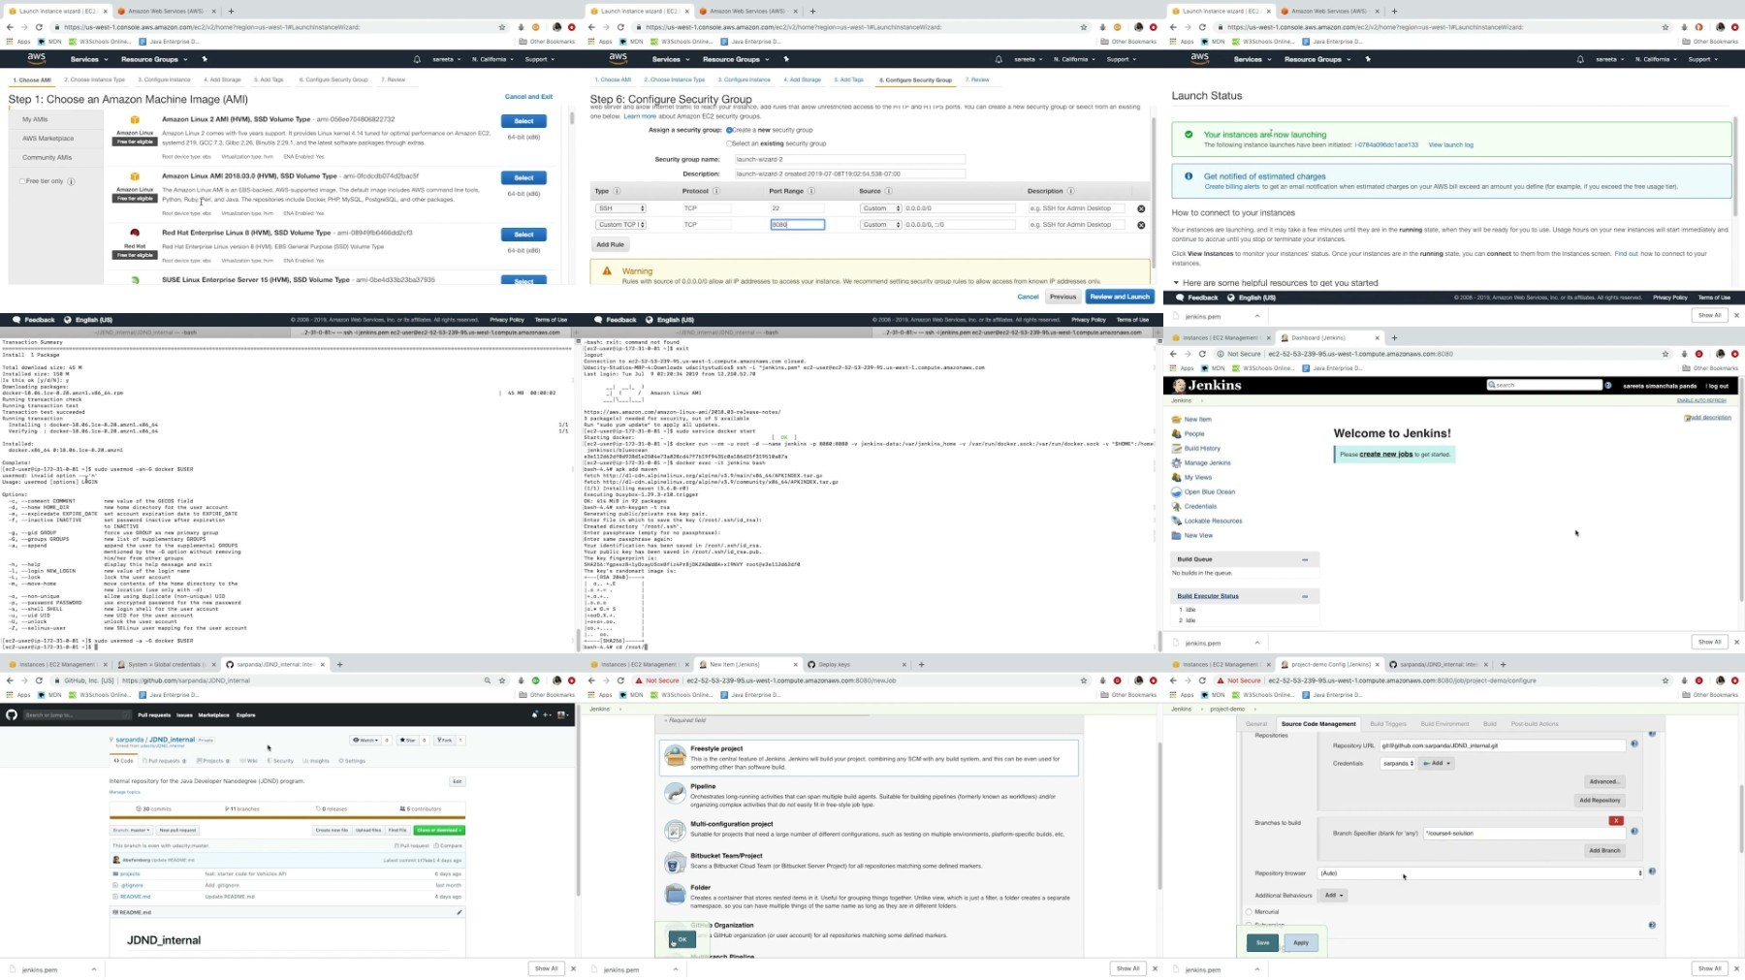Click AWS logo in Launch Status page header
Screen dimensions: 1745x980
pos(1200,58)
